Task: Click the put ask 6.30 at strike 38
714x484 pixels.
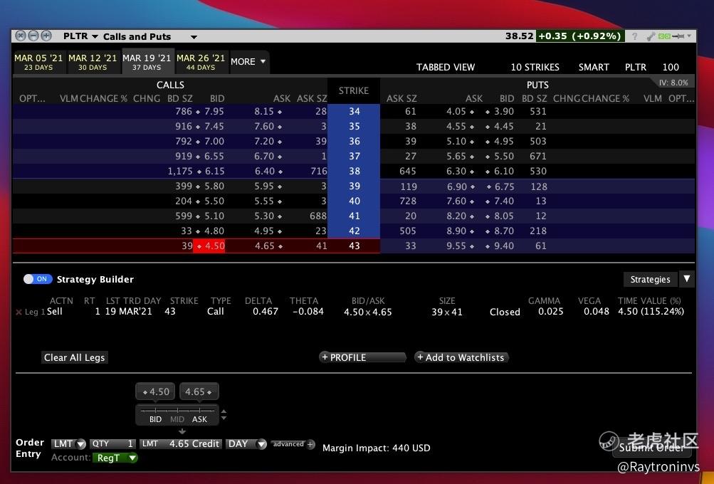Action: [456, 172]
